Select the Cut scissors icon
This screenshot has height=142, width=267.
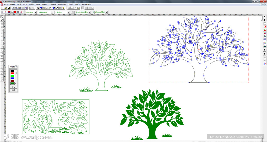[x=13, y=8]
